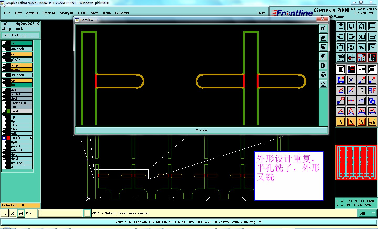
Task: Open the Step menu
Action: [x=94, y=13]
